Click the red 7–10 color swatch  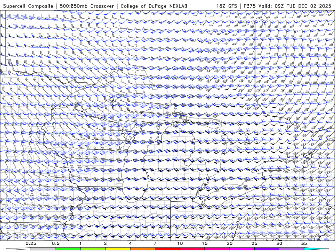click(x=167, y=249)
